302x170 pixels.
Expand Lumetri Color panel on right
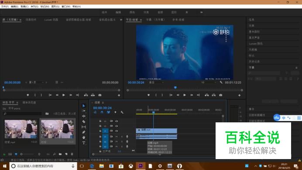click(256, 44)
